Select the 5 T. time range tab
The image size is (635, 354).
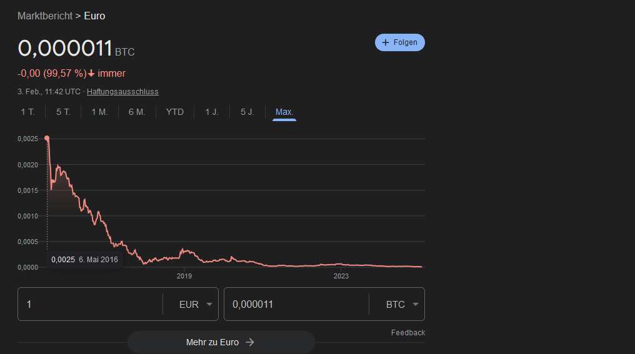[63, 112]
